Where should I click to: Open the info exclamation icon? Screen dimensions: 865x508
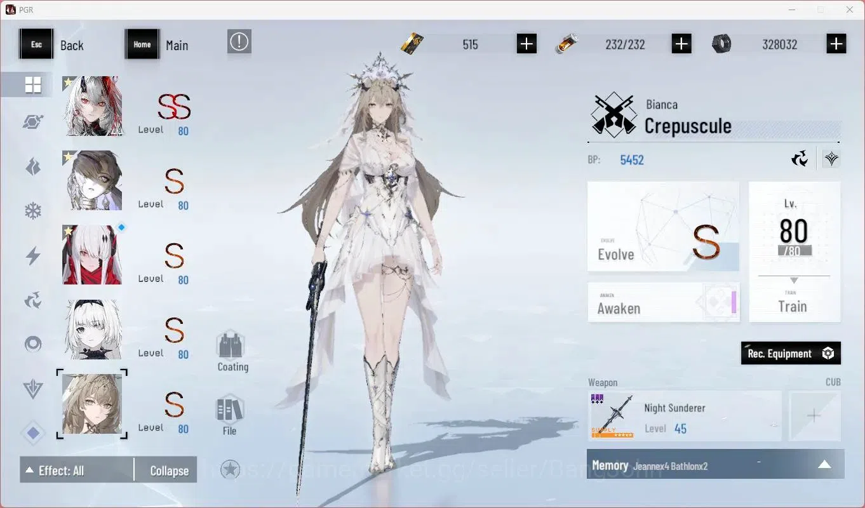[x=239, y=42]
